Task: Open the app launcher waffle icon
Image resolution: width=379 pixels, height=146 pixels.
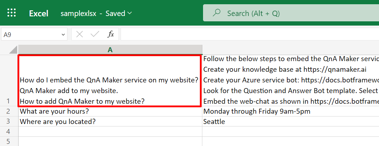Action: 12,13
